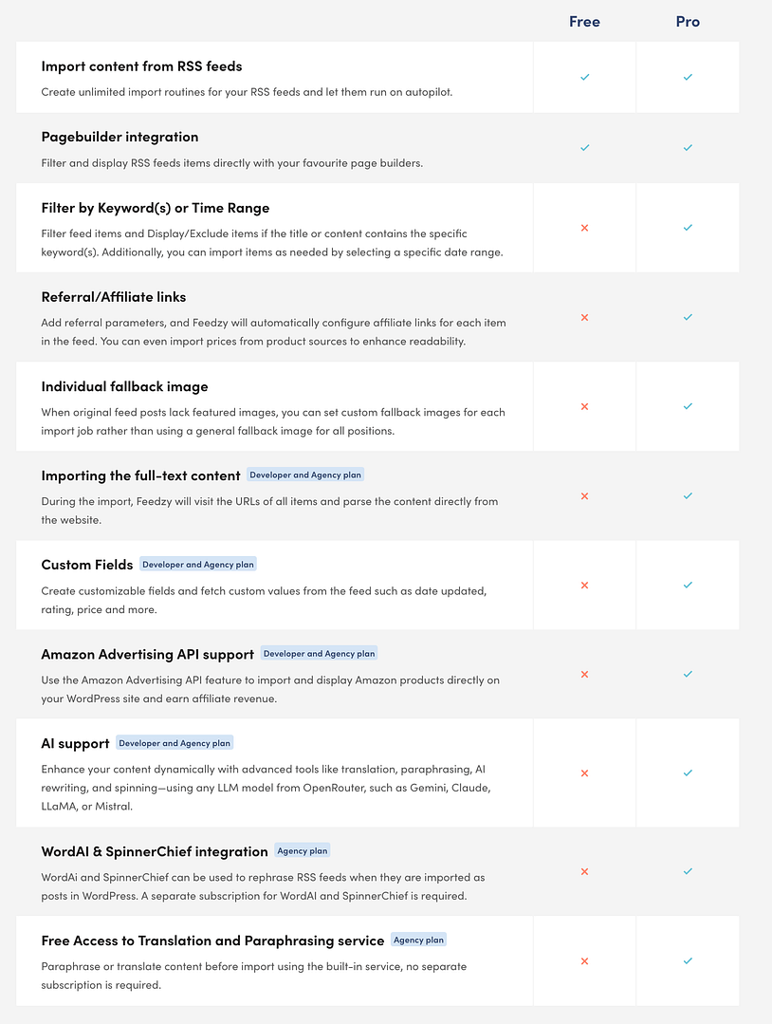
Task: Select the Pro column header
Action: pos(688,21)
